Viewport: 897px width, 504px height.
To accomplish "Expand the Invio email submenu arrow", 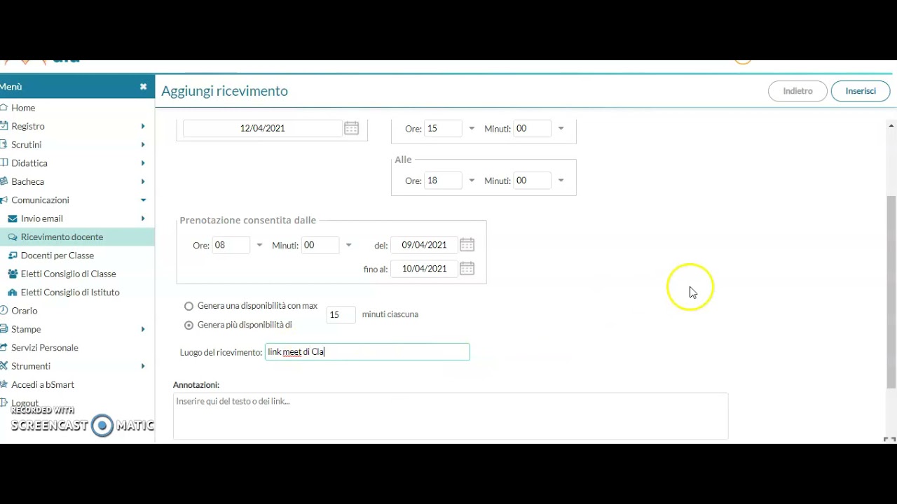I will click(x=143, y=218).
